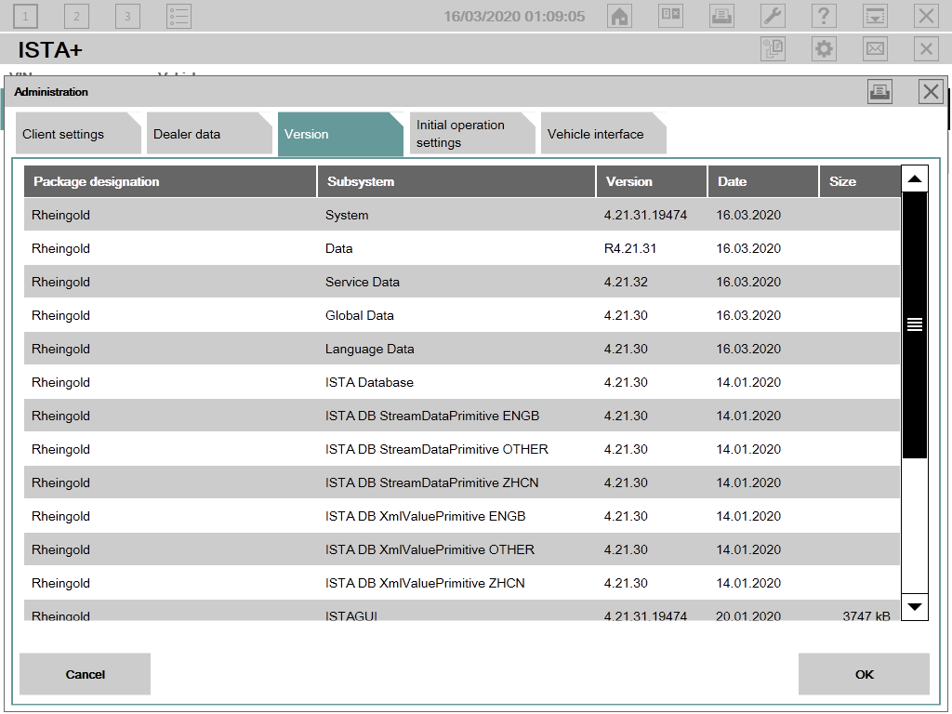Open help via question mark icon
This screenshot has width=952, height=714.
tap(824, 16)
